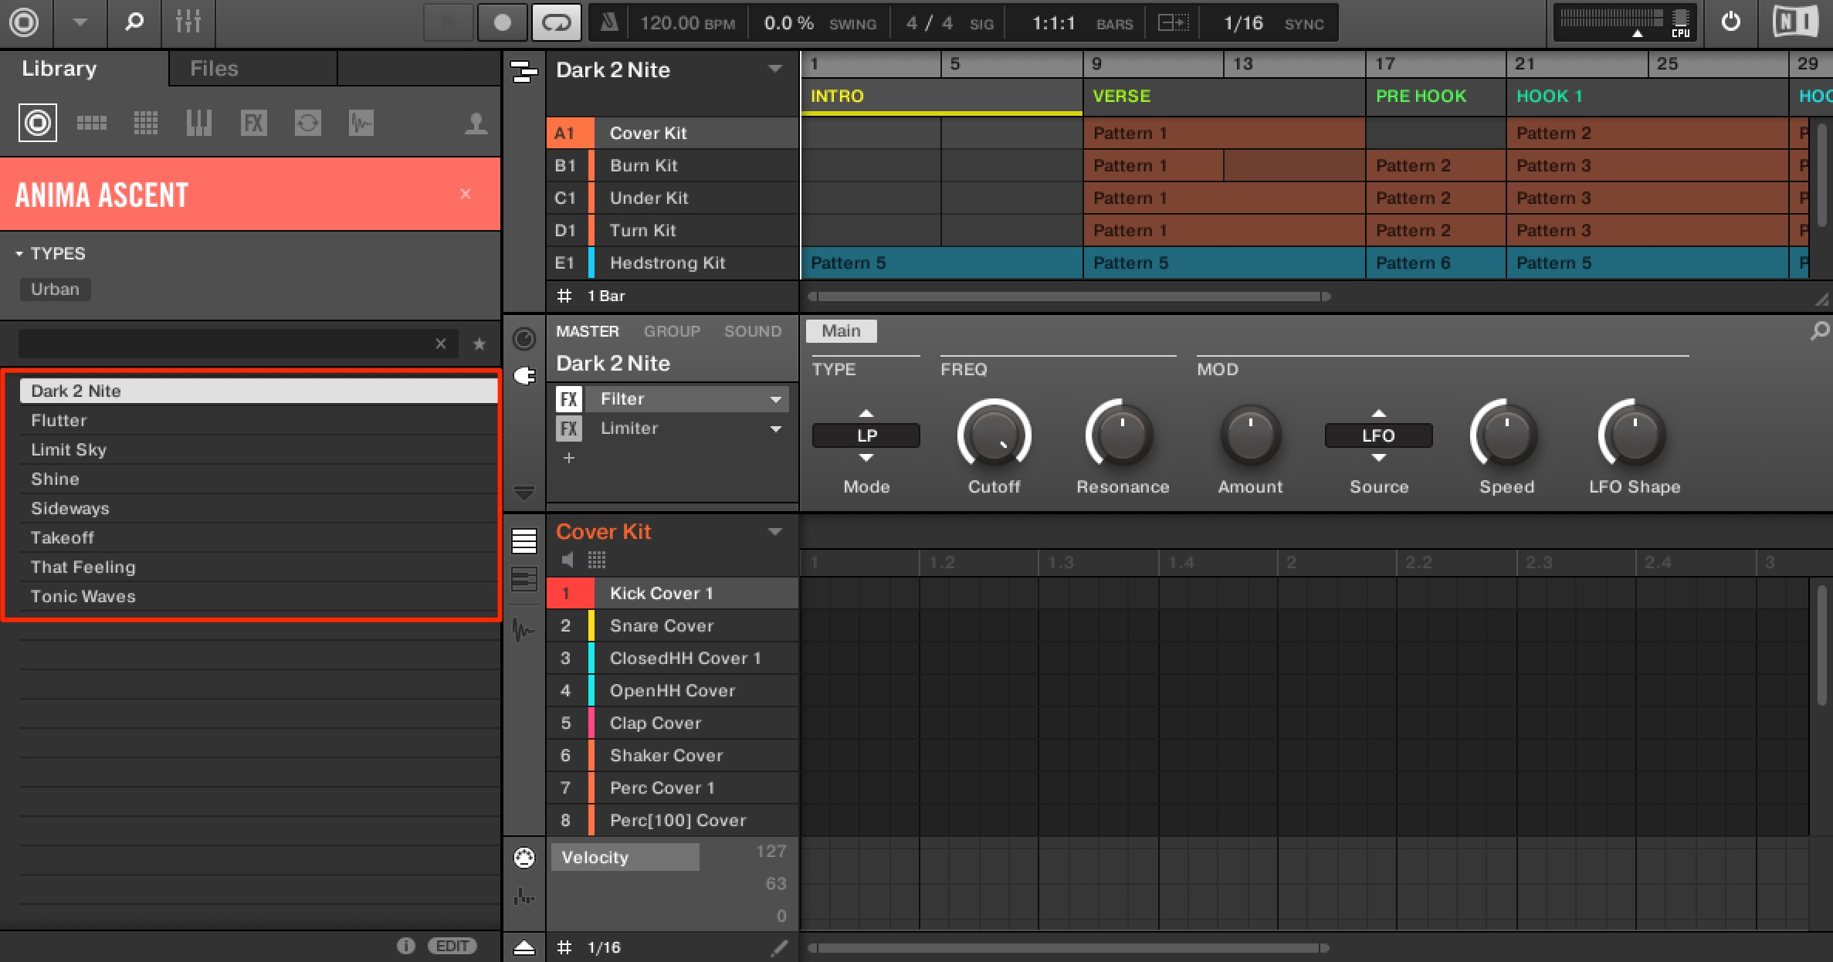Select group E1 Hedstrong Kit
The image size is (1833, 962).
click(x=673, y=263)
